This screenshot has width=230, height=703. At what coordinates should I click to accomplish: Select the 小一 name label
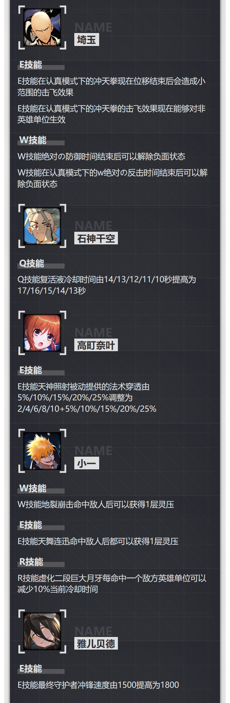click(87, 463)
